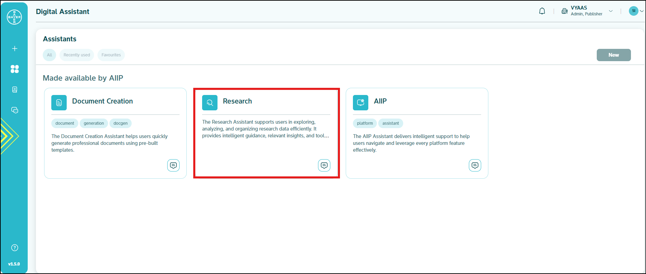Click the docgen tag chip
The height and width of the screenshot is (274, 646).
(x=120, y=123)
